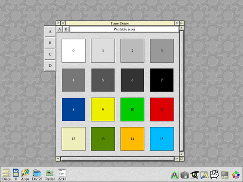Image resolution: width=243 pixels, height=182 pixels.
Task: Open the SD card drive :0 icon
Action: point(16,174)
